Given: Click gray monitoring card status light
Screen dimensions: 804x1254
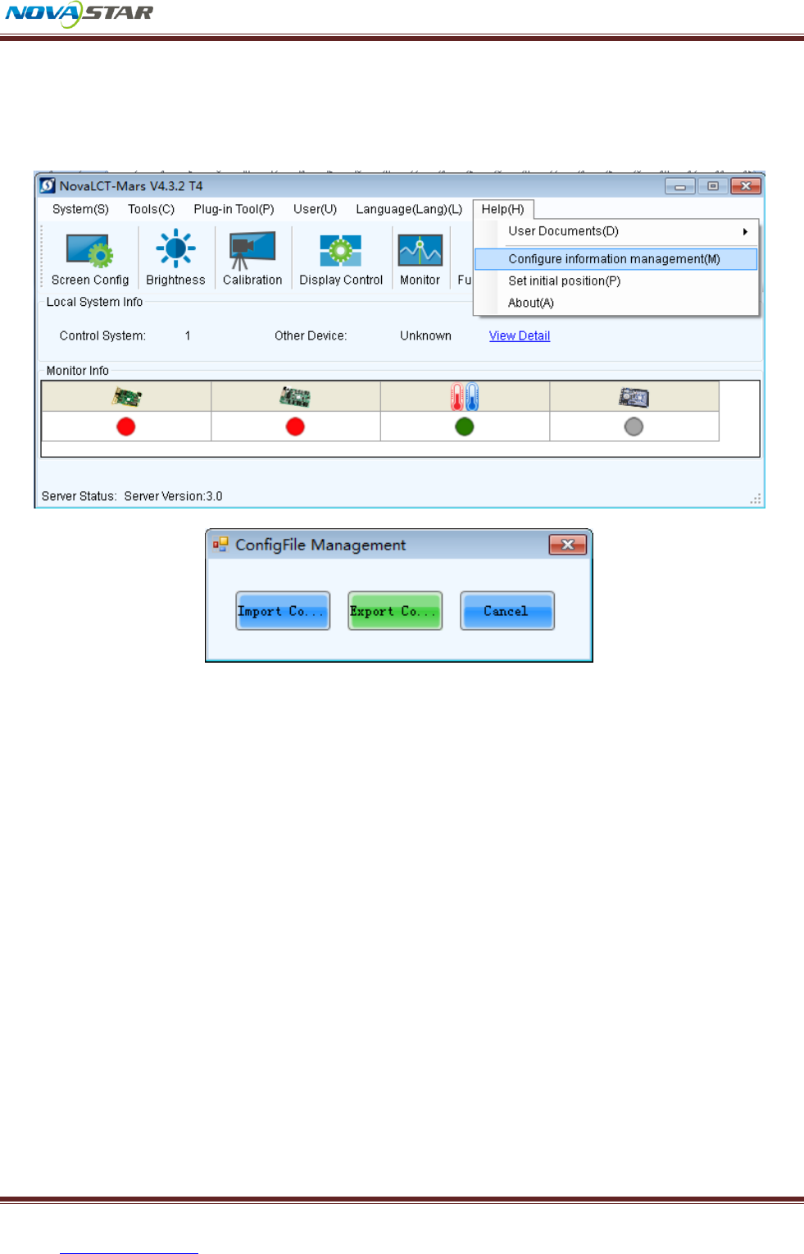Looking at the screenshot, I should pos(634,426).
